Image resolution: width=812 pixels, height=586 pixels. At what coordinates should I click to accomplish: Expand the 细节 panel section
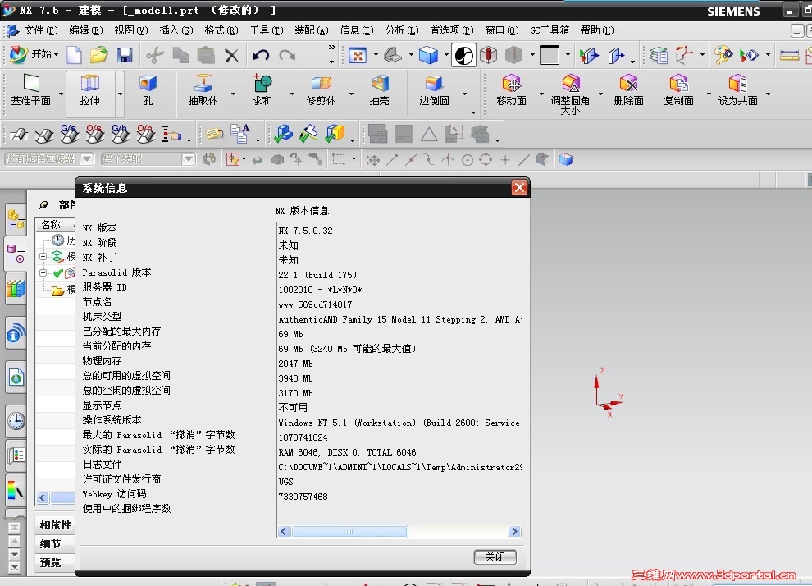click(x=56, y=543)
